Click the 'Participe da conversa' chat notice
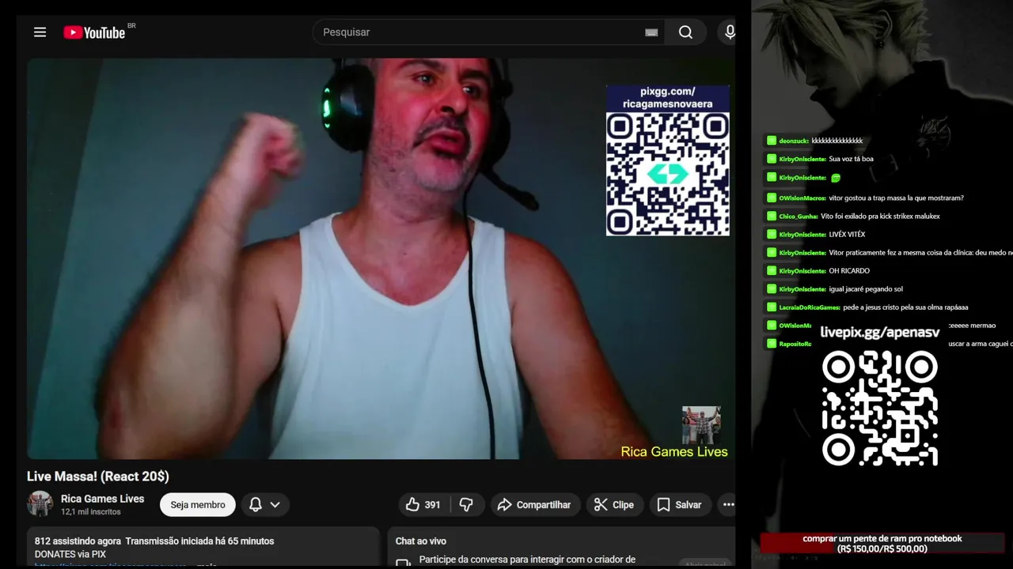This screenshot has width=1013, height=569. (x=527, y=560)
